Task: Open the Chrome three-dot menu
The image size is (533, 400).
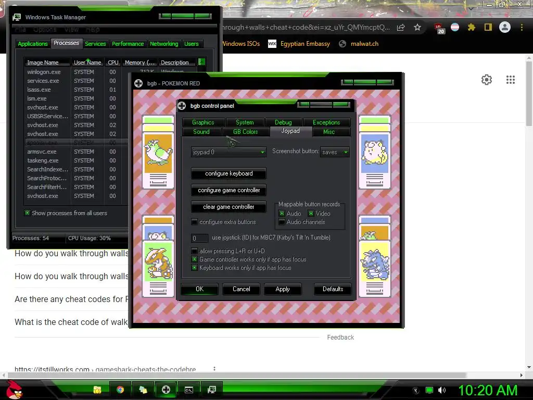Action: (x=522, y=27)
